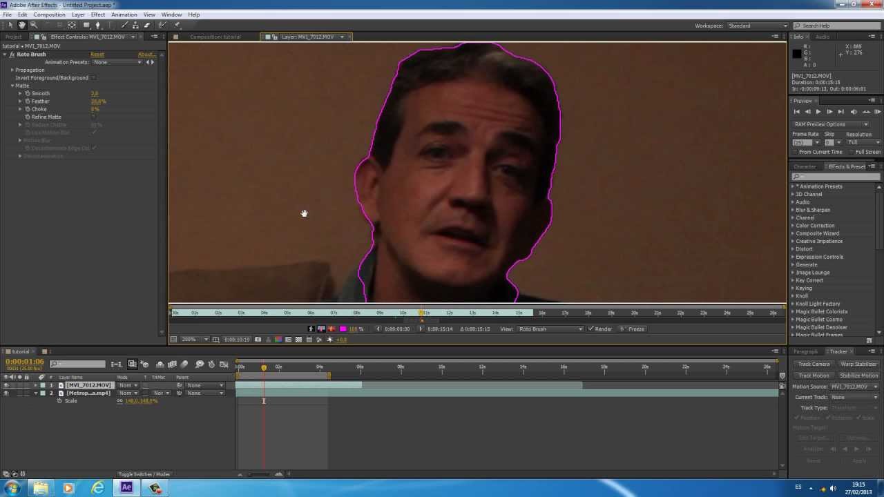Toggle alpha boundary view icon
This screenshot has width=884, height=497.
click(x=321, y=329)
